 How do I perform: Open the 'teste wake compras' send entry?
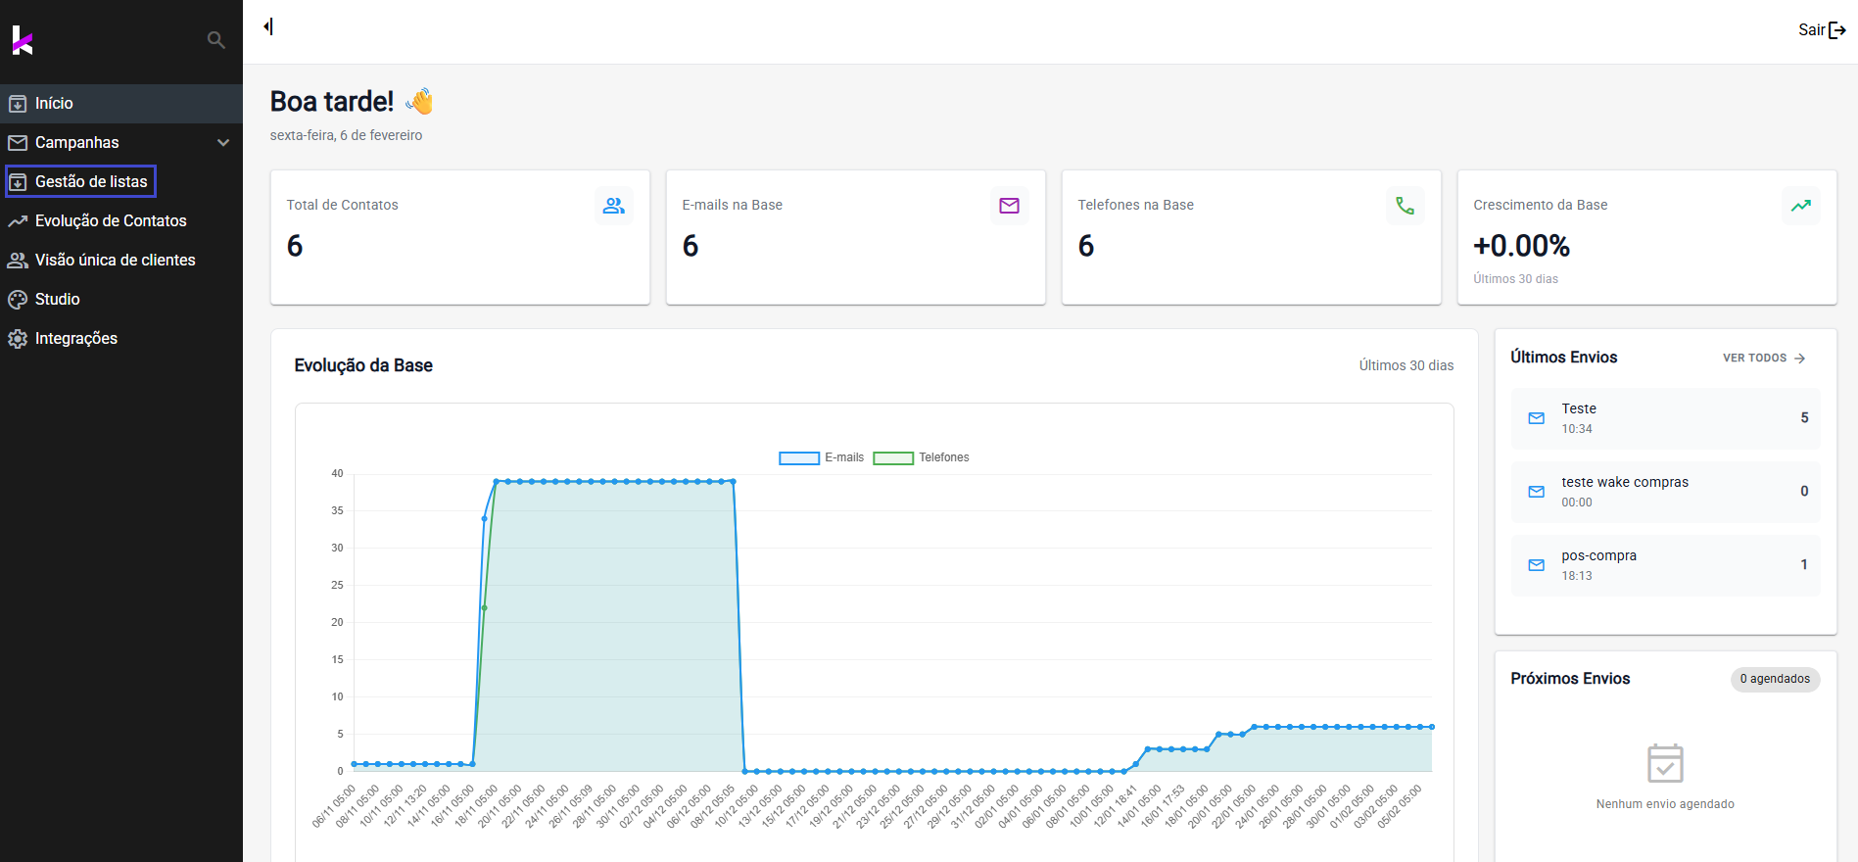pyautogui.click(x=1665, y=492)
